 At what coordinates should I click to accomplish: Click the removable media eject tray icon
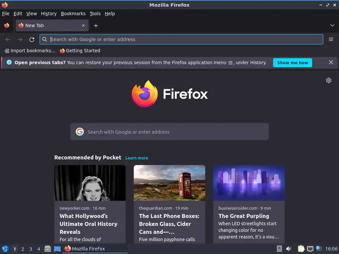coord(279,249)
